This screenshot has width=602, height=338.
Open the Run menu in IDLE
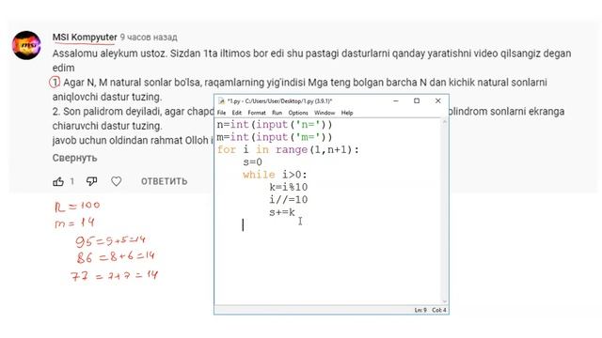coord(277,113)
